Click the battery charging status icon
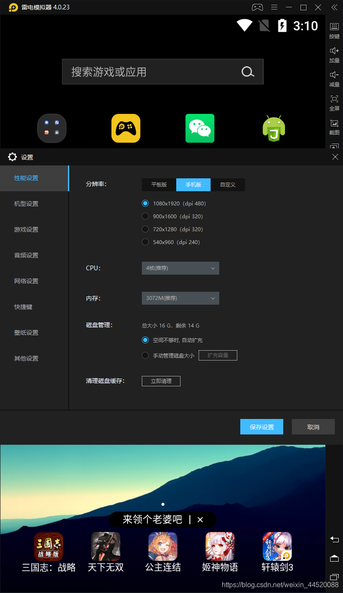Viewport: 343px width, 593px height. (x=282, y=25)
